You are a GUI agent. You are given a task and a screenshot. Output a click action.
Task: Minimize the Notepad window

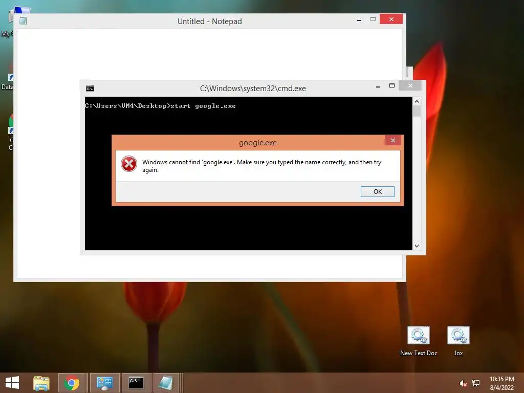point(359,20)
